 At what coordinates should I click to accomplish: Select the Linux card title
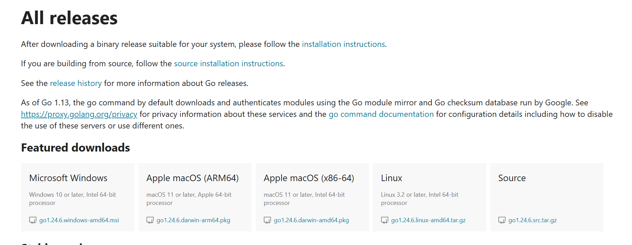[391, 178]
